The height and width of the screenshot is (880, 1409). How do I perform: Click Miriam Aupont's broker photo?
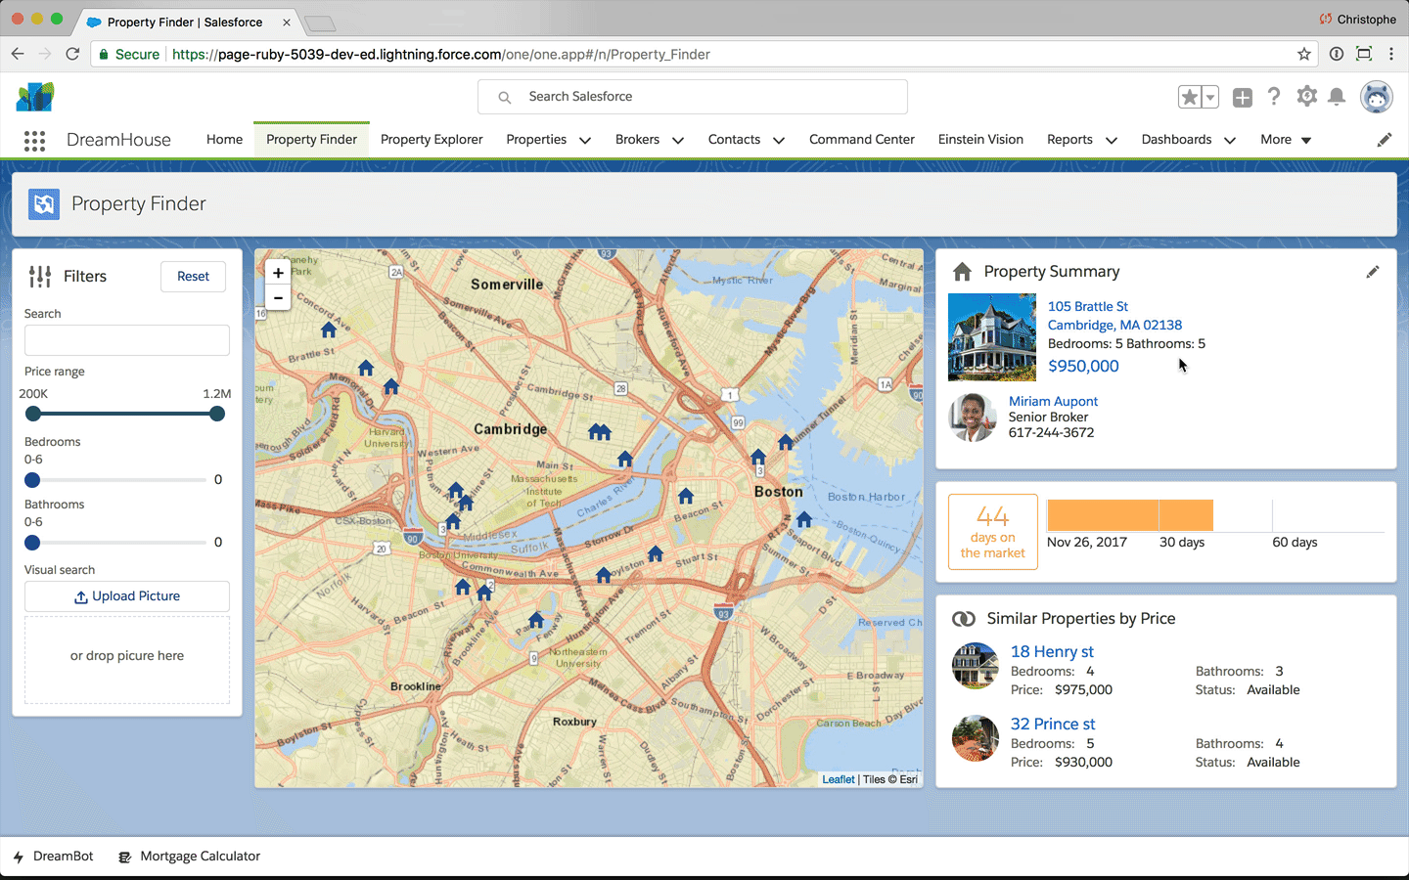pos(972,417)
